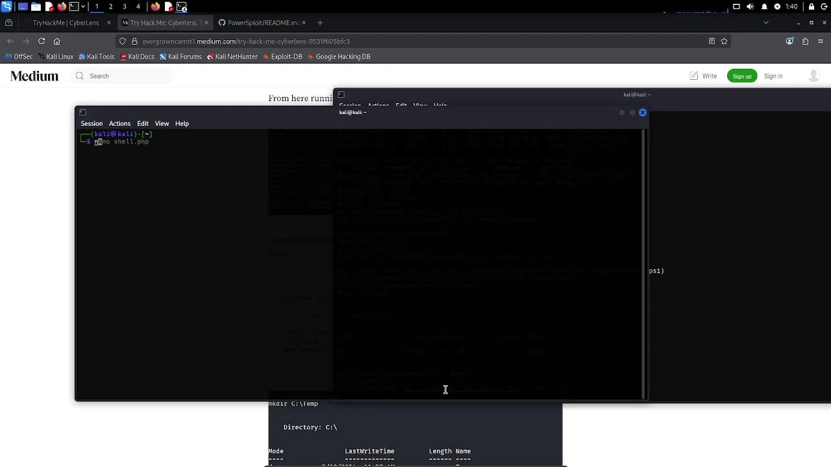Open the Firefox account icon
The width and height of the screenshot is (831, 467).
coord(789,41)
